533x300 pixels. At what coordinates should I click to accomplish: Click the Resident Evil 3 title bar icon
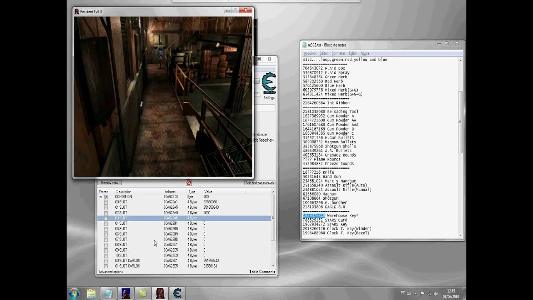[77, 12]
